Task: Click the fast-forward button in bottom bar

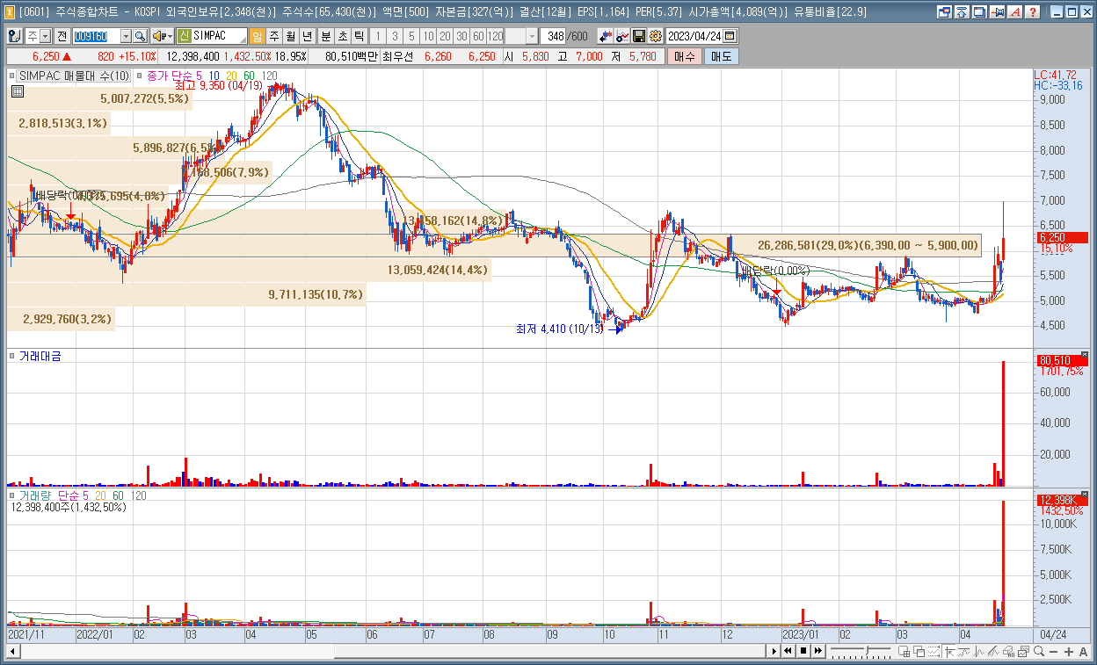Action: (x=818, y=651)
